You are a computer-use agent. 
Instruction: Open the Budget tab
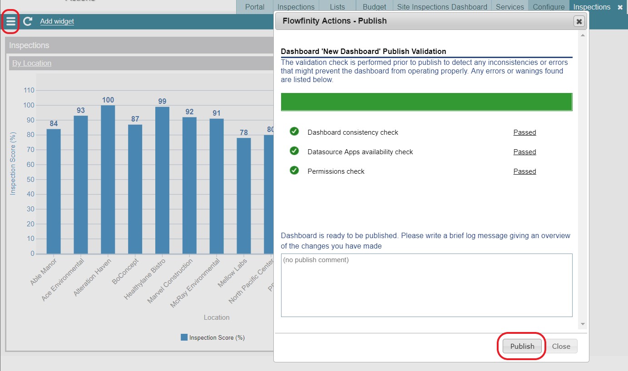pyautogui.click(x=374, y=7)
